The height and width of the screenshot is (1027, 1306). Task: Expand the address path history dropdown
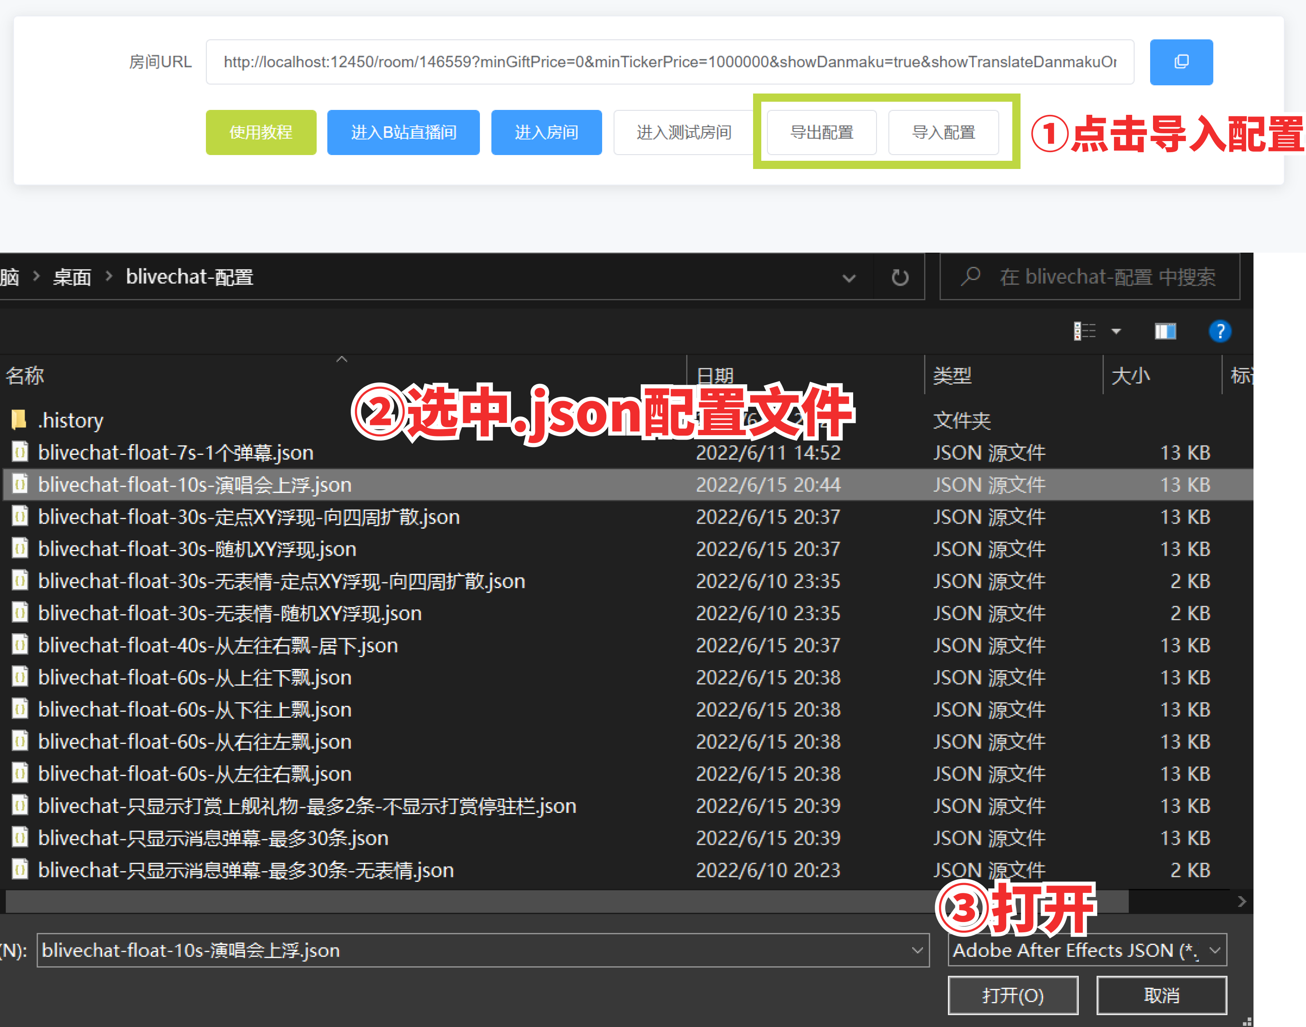pos(848,278)
